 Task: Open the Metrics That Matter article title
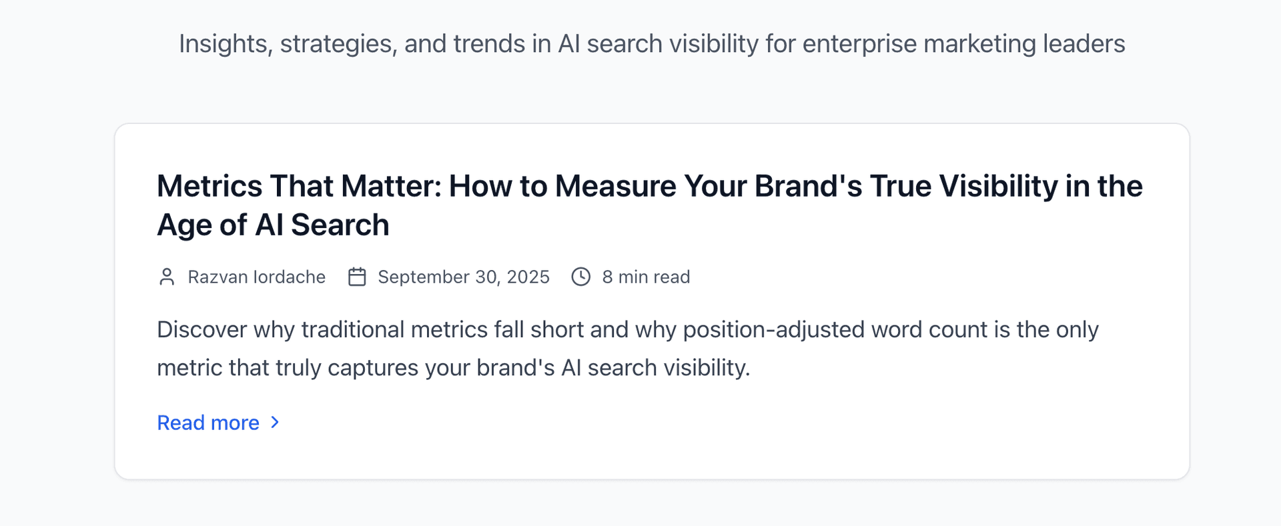[x=649, y=187]
